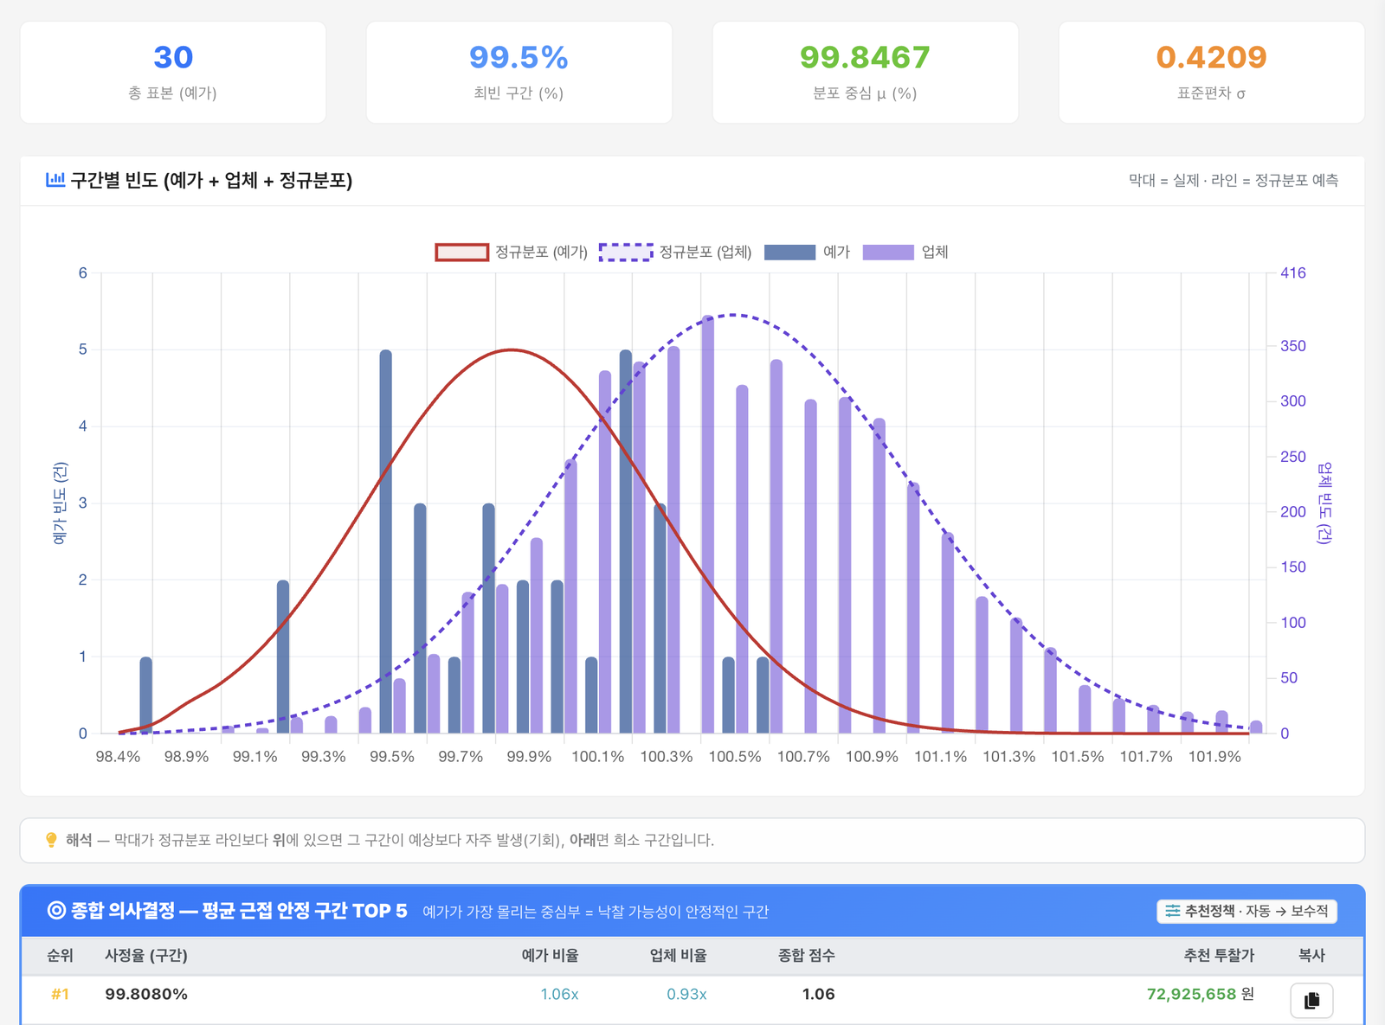Viewport: 1385px width, 1025px height.
Task: Select the 1.06x 예가 비율 cell
Action: click(559, 995)
